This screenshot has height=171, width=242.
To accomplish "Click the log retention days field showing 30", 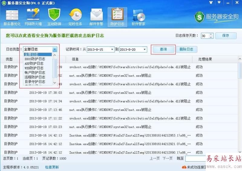I will (x=205, y=36).
